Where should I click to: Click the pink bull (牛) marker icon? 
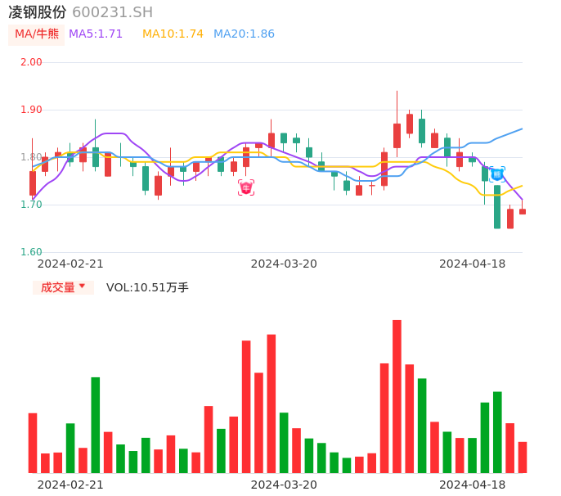coord(246,187)
